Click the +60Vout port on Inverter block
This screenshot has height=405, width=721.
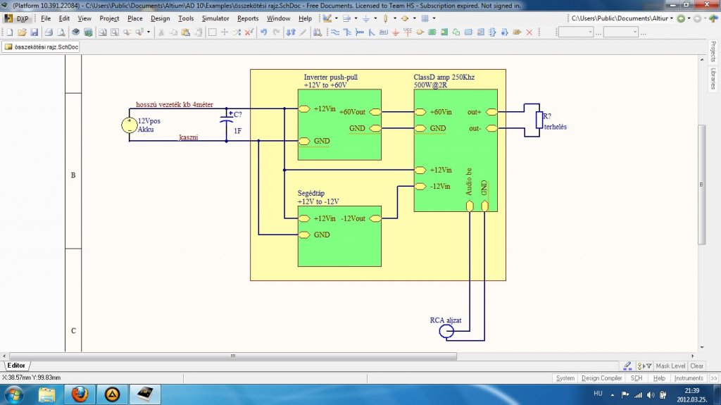375,112
